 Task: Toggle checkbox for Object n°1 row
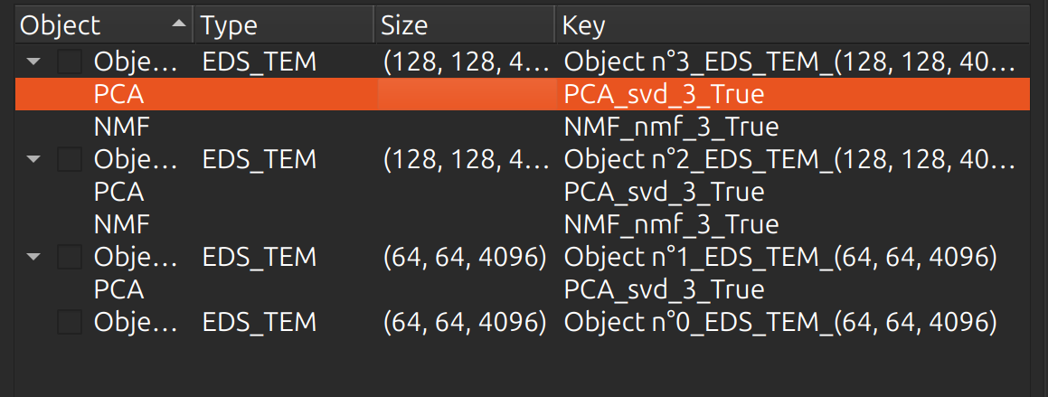tap(70, 257)
